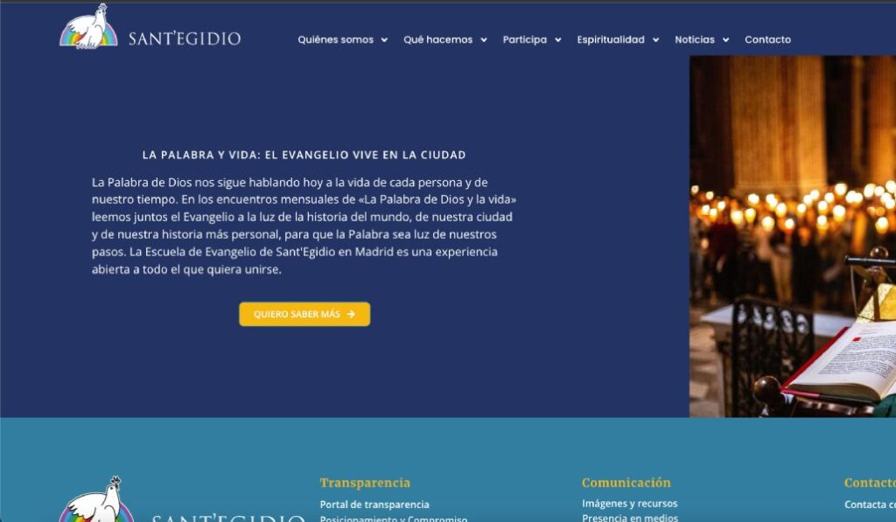The height and width of the screenshot is (522, 896).
Task: Click the Sant'Egidio header wordmark text
Action: click(184, 38)
